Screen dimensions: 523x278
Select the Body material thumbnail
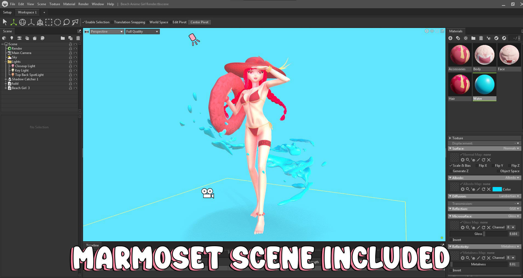(484, 57)
